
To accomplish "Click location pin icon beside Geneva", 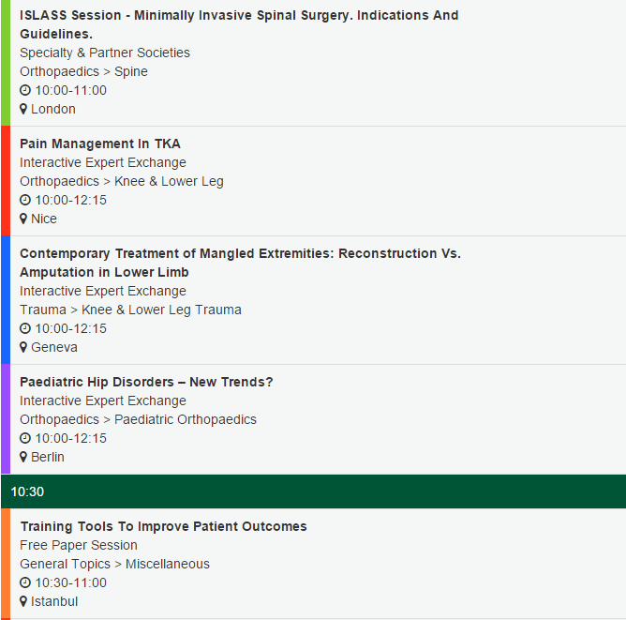I will (x=23, y=348).
